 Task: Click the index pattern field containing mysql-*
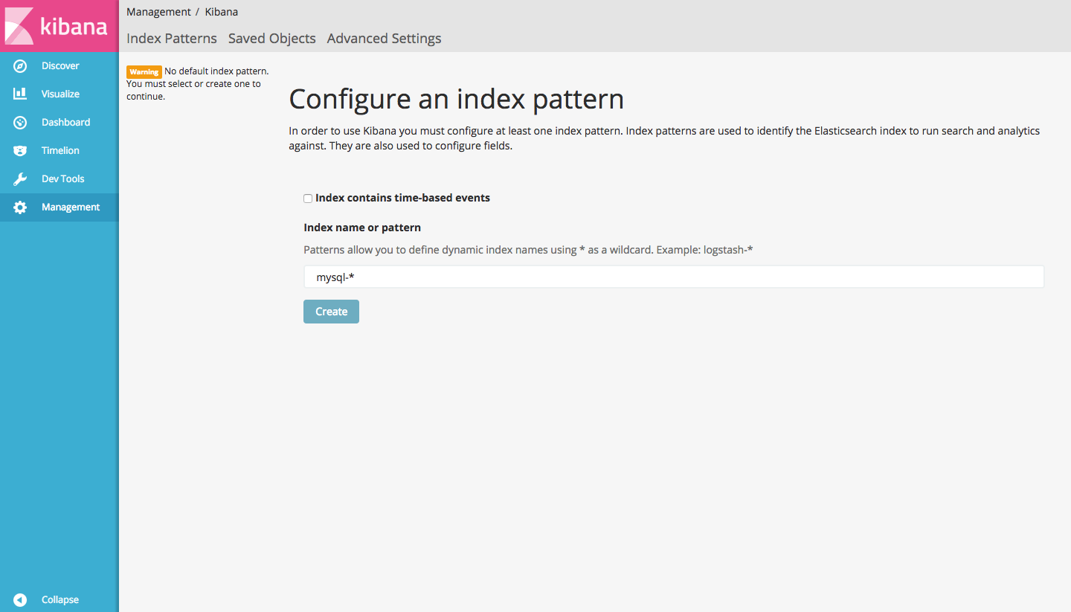click(674, 277)
